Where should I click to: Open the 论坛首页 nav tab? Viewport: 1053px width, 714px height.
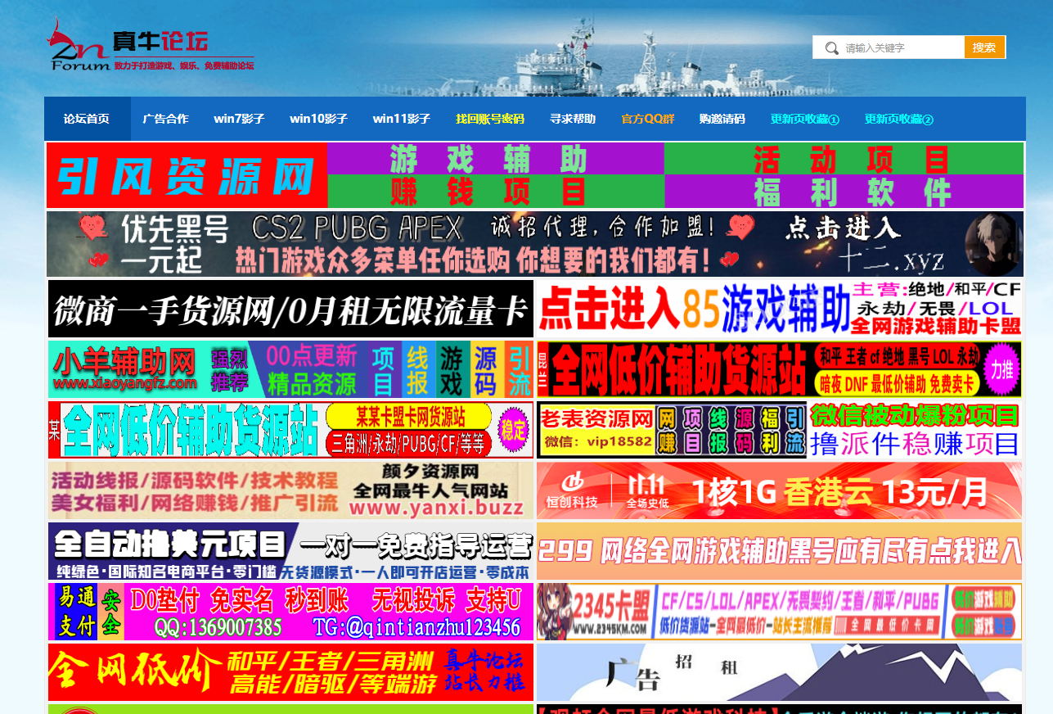pyautogui.click(x=87, y=119)
